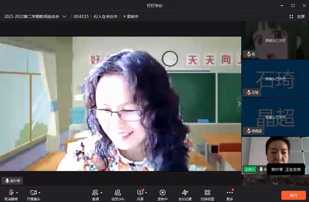This screenshot has height=202, width=309.
Task: Select the 李晶超 participant tile
Action: click(275, 117)
